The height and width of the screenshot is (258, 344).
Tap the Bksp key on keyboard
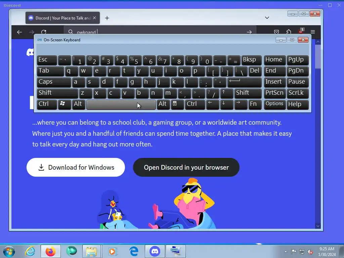(x=251, y=60)
